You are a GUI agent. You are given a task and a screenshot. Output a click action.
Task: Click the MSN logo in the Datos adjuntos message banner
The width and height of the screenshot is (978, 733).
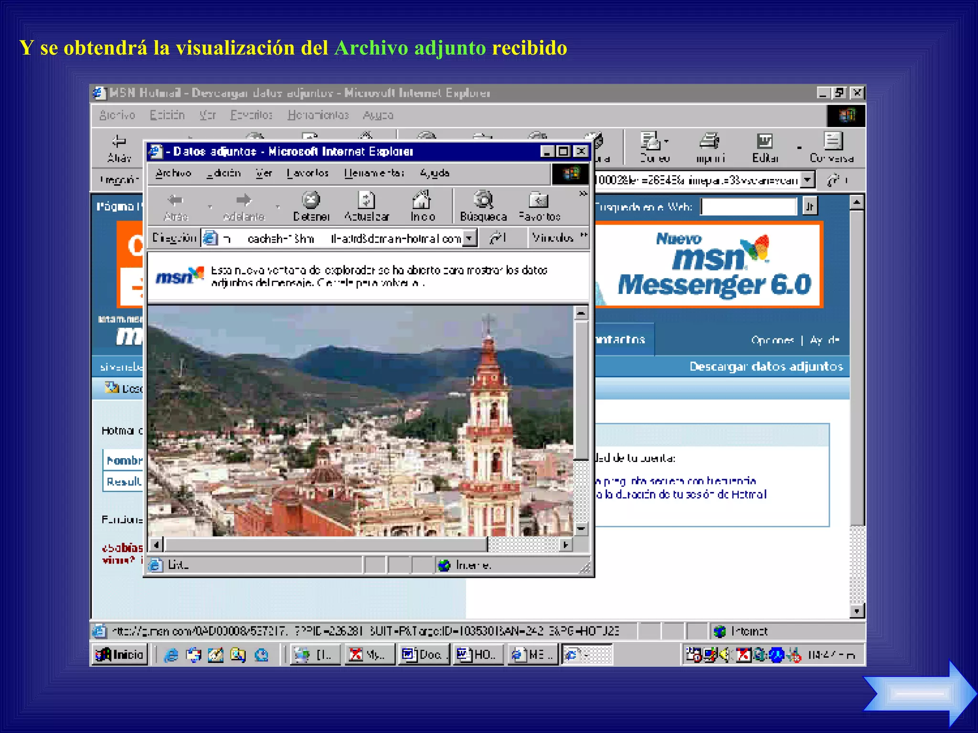[180, 276]
